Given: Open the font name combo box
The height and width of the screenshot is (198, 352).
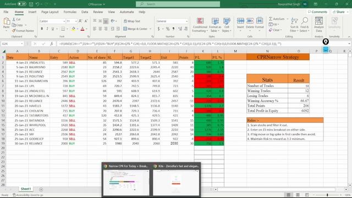Looking at the screenshot, I should point(52,21).
